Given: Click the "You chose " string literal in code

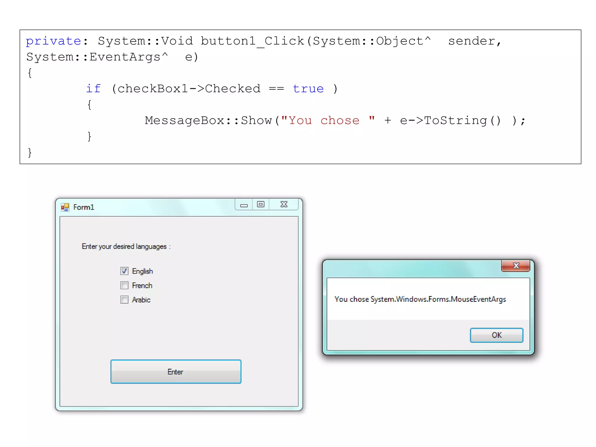Looking at the screenshot, I should 328,120.
